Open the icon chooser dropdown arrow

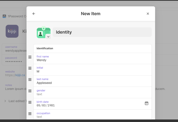48,37
